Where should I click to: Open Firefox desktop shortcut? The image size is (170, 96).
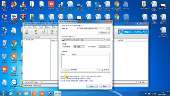click(x=14, y=5)
